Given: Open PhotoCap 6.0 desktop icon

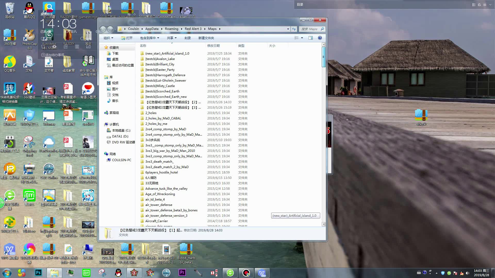Looking at the screenshot, I should point(29,39).
